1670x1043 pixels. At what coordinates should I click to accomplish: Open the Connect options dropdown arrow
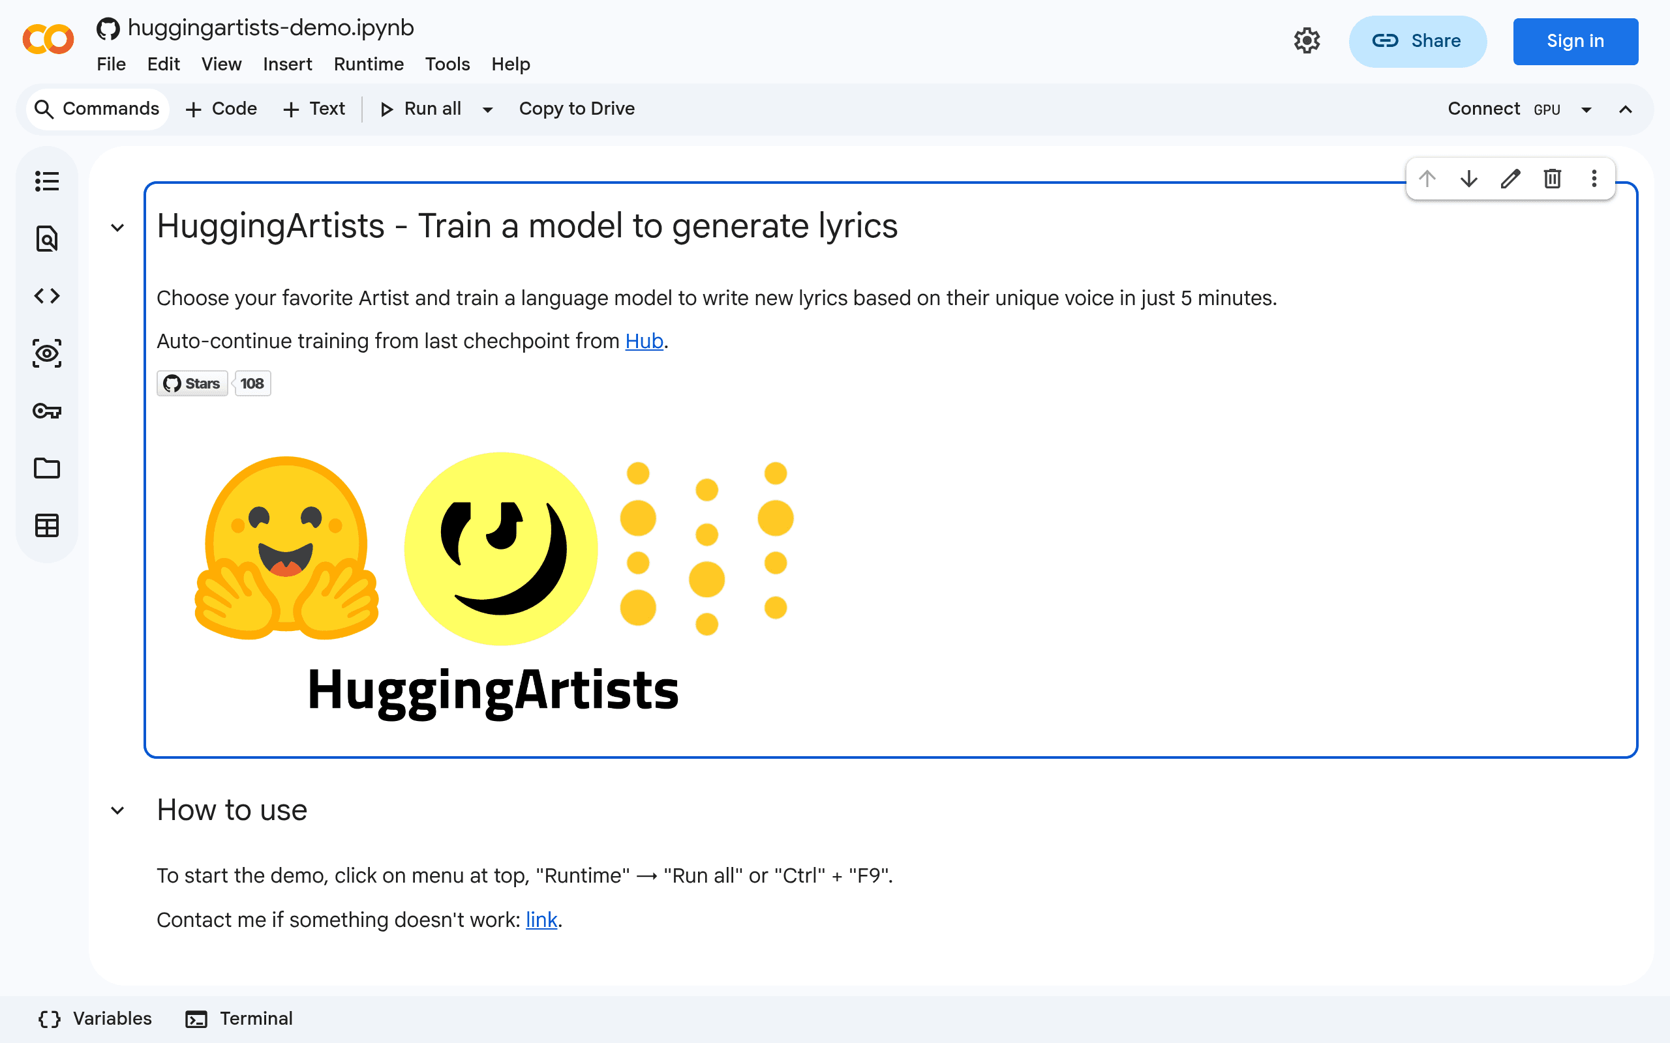[x=1586, y=110]
